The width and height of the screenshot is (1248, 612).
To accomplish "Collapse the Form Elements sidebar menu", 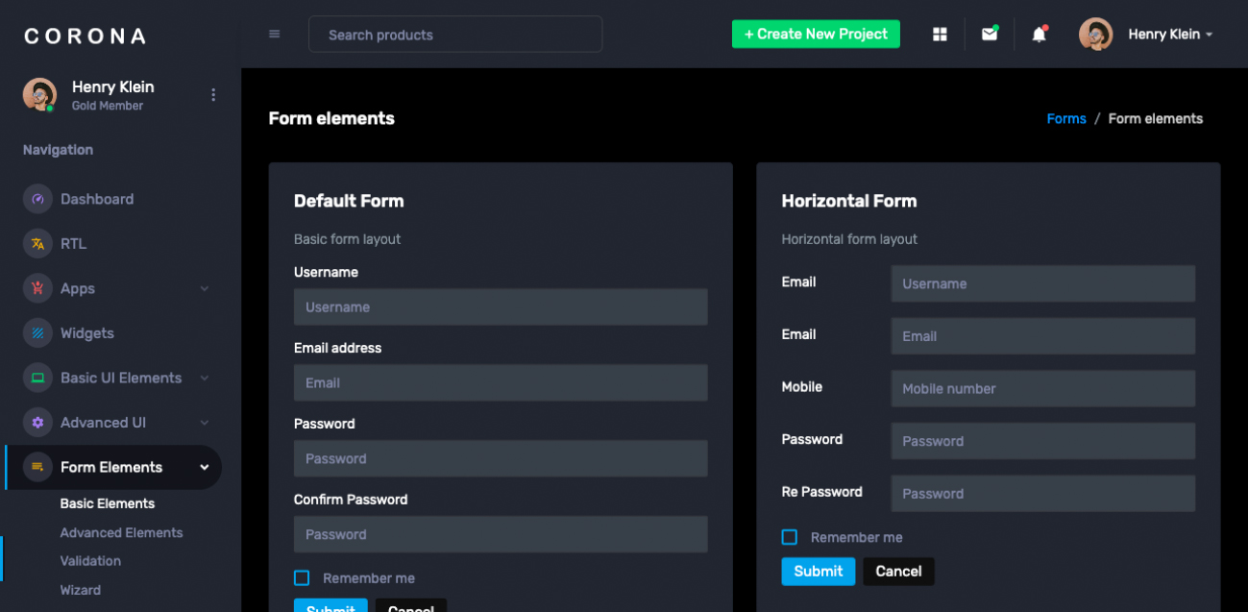I will (x=205, y=468).
